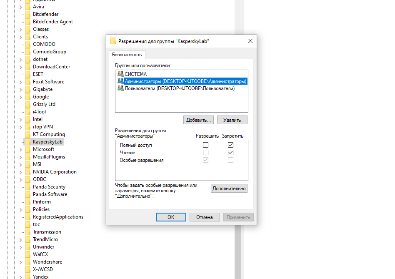Click the X-AVCSD folder icon
This screenshot has height=279, width=395.
[x=28, y=269]
